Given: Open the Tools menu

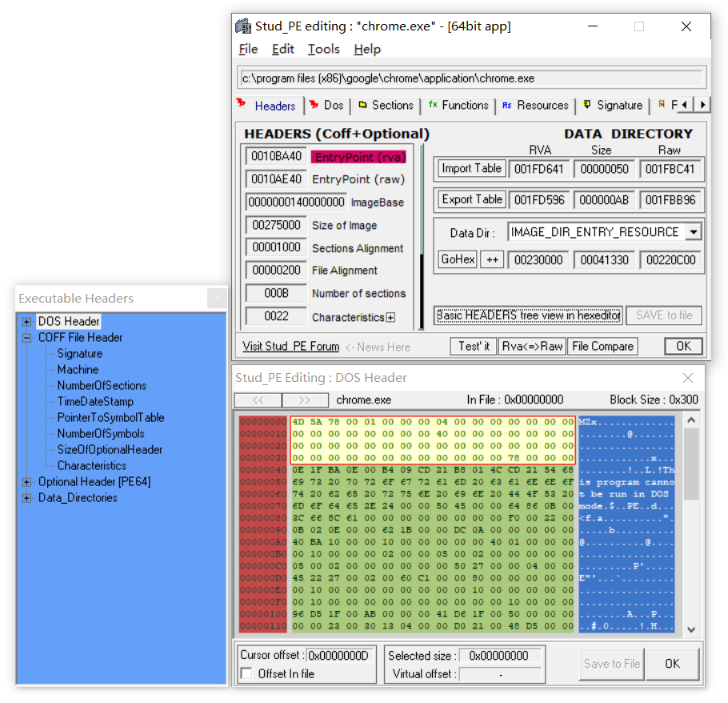Looking at the screenshot, I should (324, 50).
